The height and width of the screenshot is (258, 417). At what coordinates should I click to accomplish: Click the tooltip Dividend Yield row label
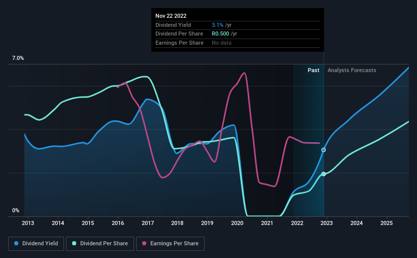tap(173, 25)
